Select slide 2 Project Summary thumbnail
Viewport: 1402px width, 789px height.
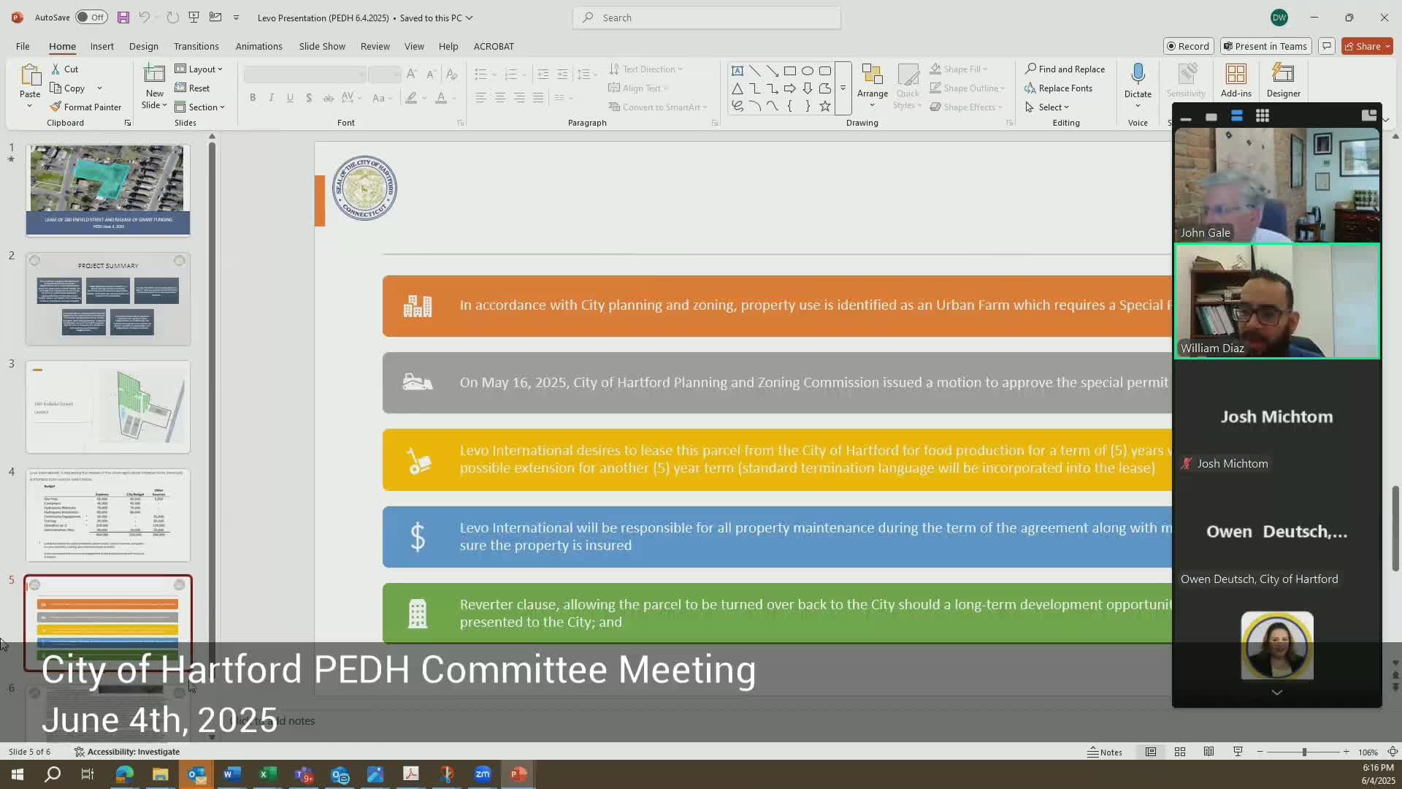click(108, 299)
